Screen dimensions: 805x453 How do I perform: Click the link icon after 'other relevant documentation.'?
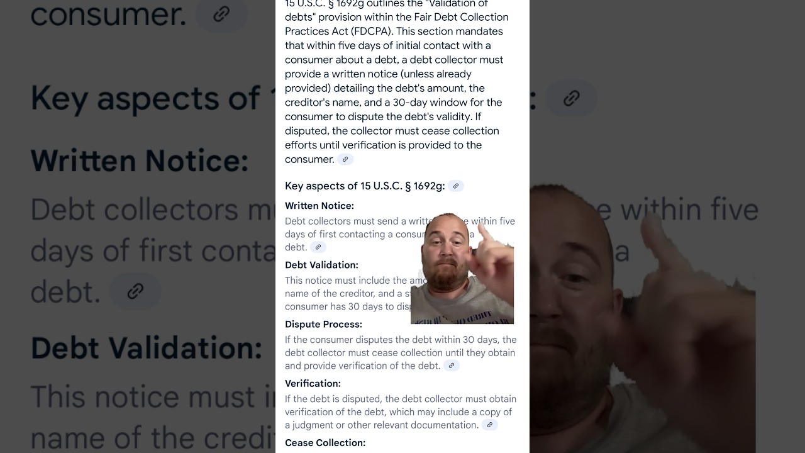490,425
